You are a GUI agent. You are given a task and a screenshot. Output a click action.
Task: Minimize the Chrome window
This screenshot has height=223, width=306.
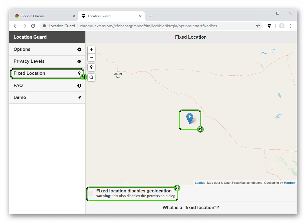pyautogui.click(x=265, y=13)
